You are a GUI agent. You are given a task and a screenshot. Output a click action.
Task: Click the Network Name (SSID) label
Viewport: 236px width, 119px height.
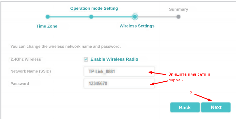click(31, 71)
